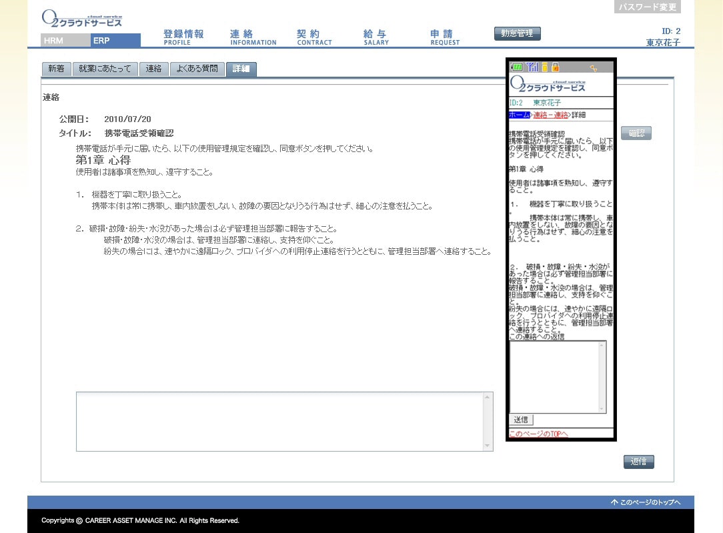Select the 新着 tab
The height and width of the screenshot is (533, 723).
point(56,69)
